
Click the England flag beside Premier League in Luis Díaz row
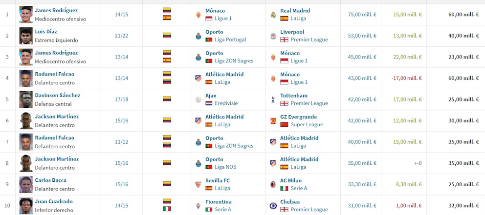click(284, 40)
